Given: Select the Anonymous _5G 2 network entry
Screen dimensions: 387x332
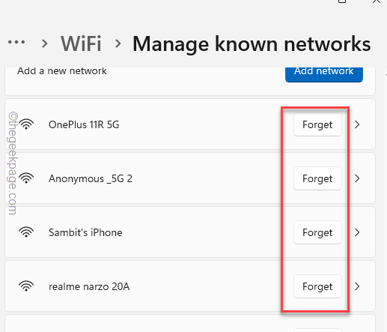Looking at the screenshot, I should click(190, 178).
